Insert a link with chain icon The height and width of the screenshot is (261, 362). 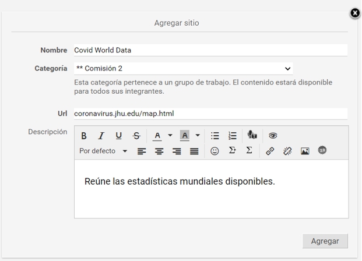270,151
